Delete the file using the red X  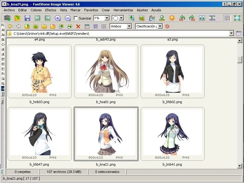(78, 26)
